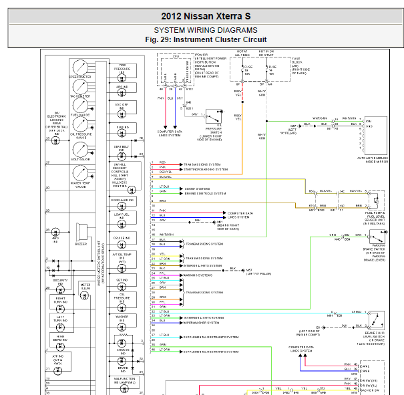Viewport: 404px width, 395px height.
Task: Click the "EXTERIOR LIGHTS SYSTEM" label
Action: point(204,318)
